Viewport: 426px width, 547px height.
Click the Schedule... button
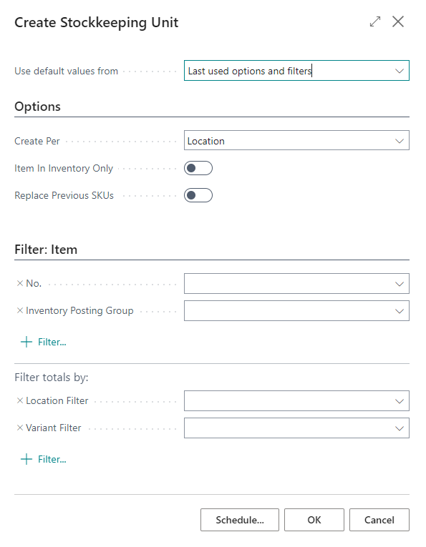240,520
